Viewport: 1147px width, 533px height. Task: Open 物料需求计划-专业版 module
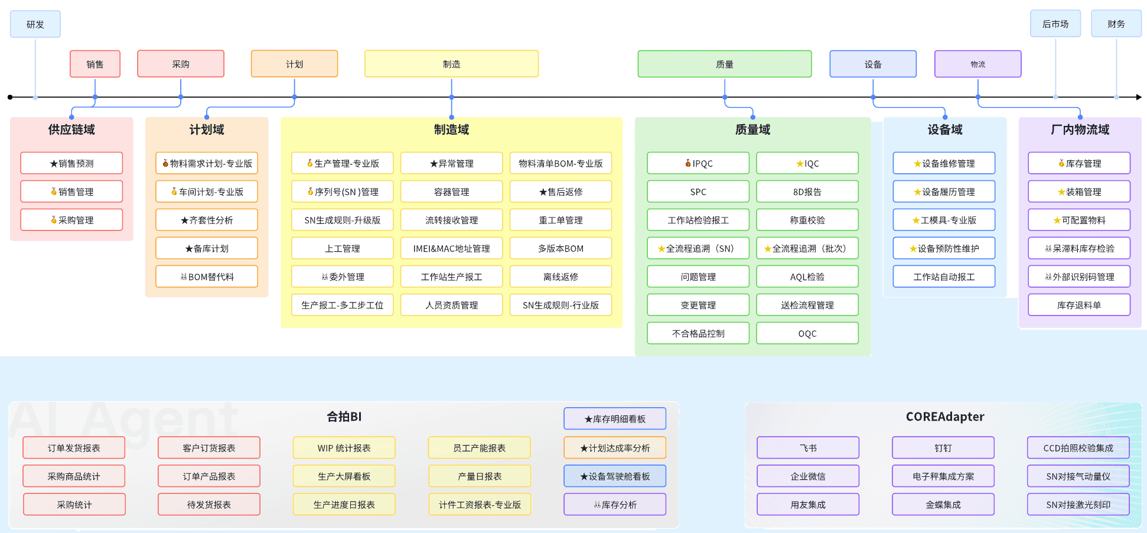207,163
